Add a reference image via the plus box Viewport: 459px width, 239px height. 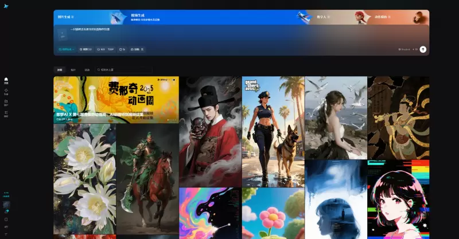61,34
